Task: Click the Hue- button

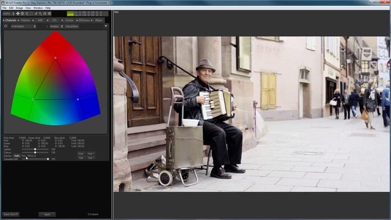Action: [x=81, y=153]
